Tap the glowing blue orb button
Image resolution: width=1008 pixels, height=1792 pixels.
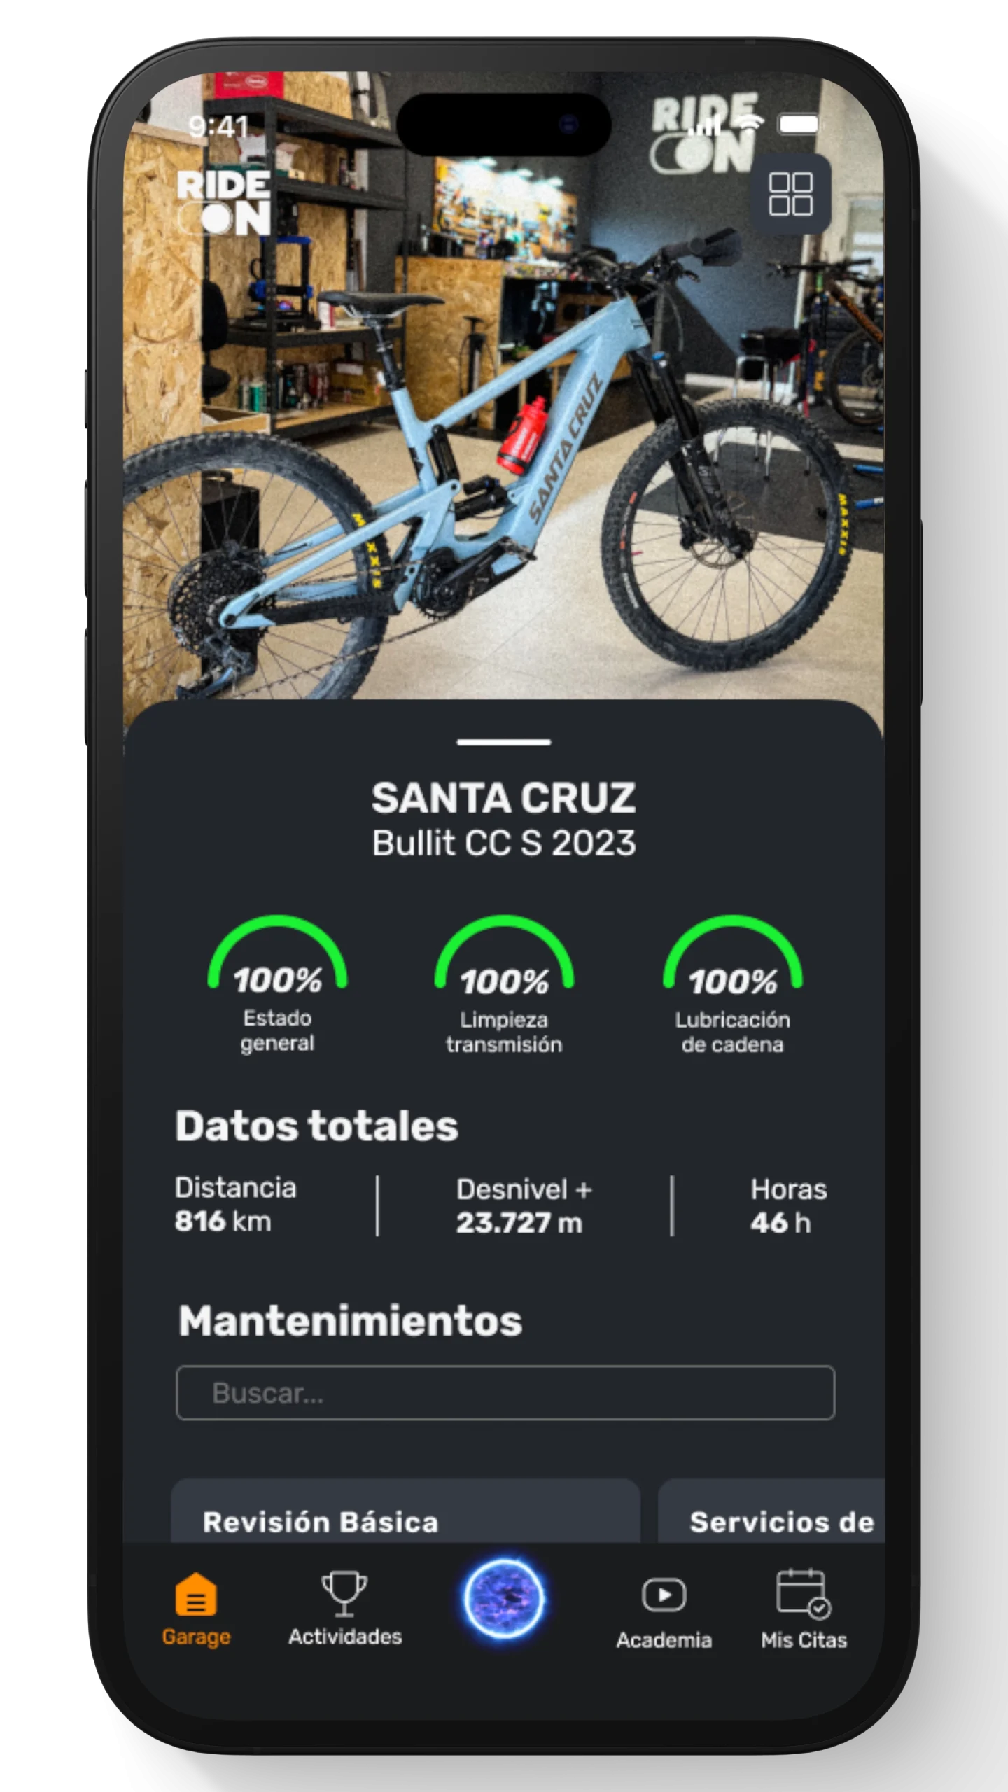pos(503,1599)
